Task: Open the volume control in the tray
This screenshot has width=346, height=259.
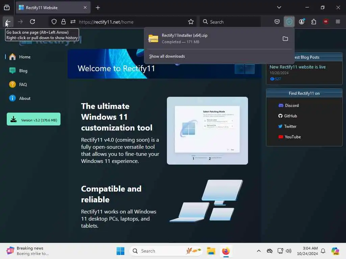Action: point(289,251)
